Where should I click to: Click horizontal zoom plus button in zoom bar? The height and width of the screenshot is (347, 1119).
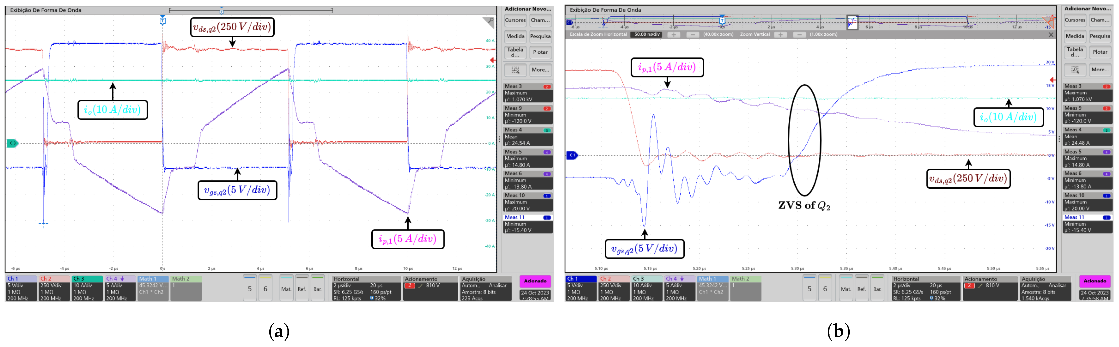(x=673, y=35)
